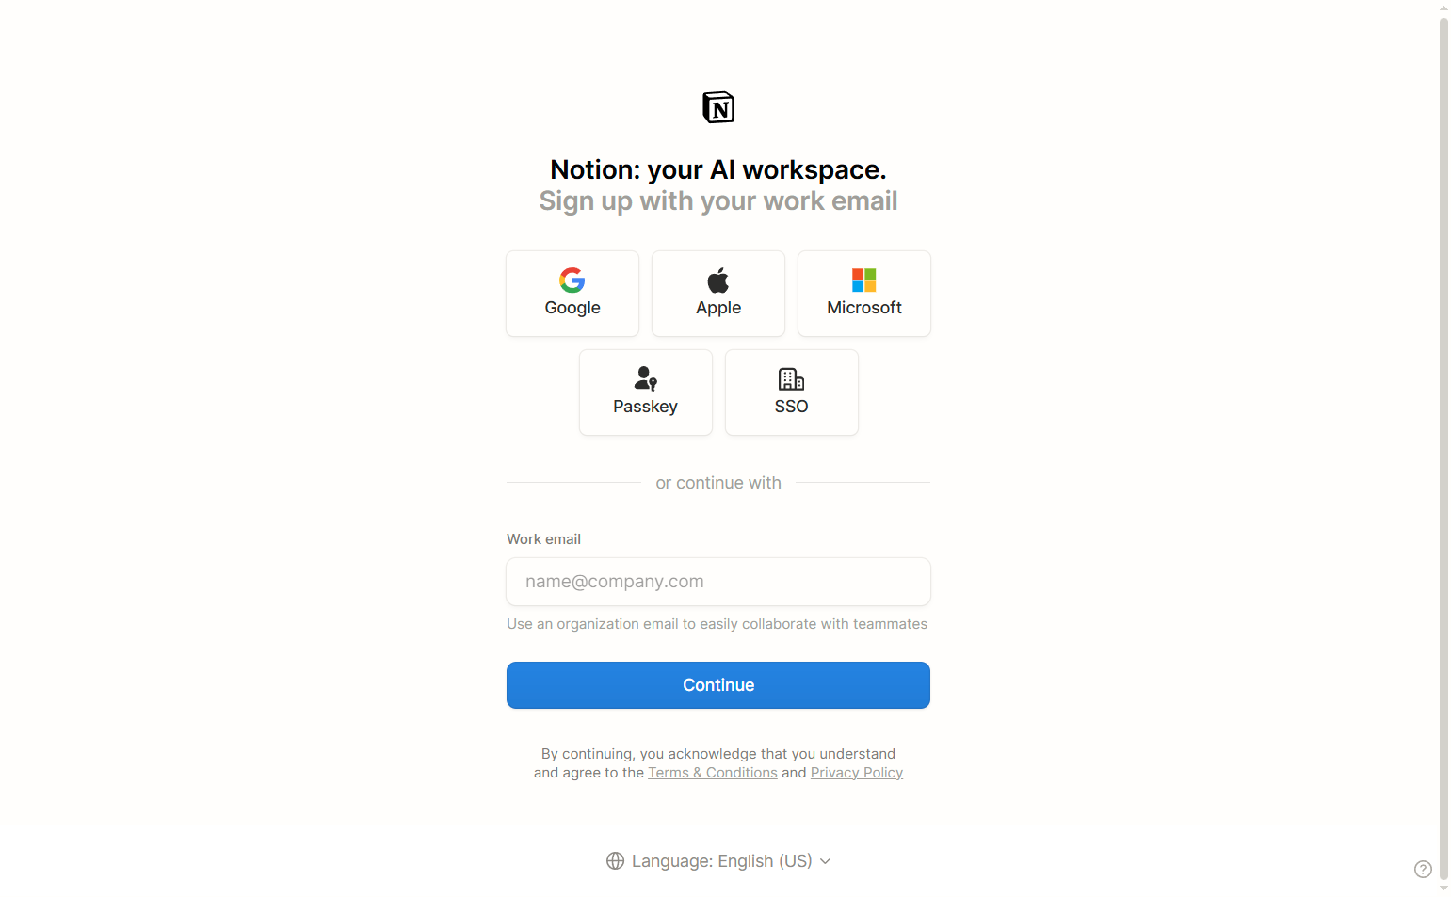The image size is (1451, 897).
Task: Open the Terms & Conditions link
Action: (x=713, y=772)
